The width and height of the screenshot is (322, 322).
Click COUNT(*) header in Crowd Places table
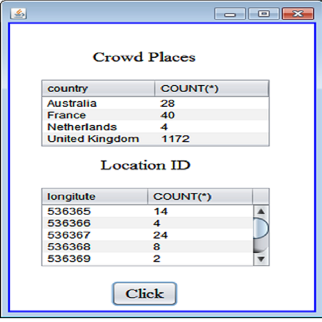(x=211, y=89)
